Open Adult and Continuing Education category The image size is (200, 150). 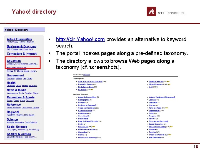click(x=90, y=81)
